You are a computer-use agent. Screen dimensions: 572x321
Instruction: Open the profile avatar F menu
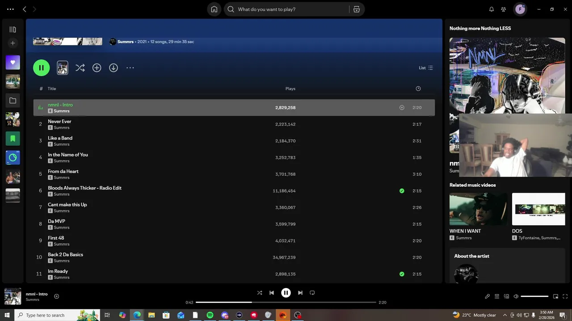pyautogui.click(x=520, y=9)
